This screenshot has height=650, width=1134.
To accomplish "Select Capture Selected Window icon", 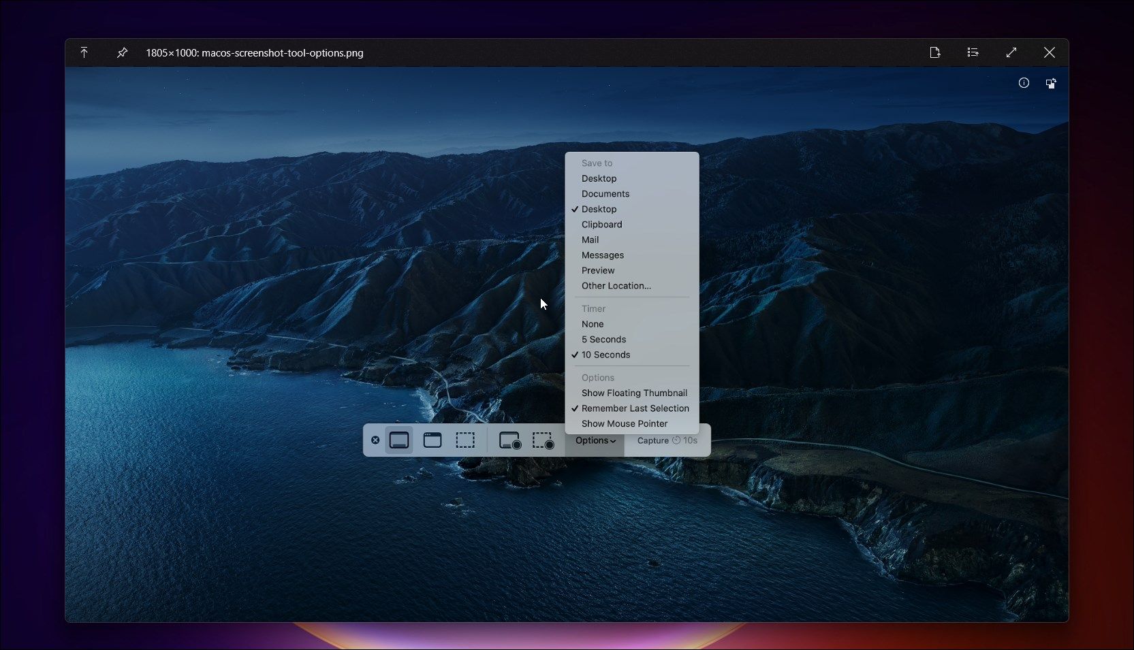I will coord(432,440).
